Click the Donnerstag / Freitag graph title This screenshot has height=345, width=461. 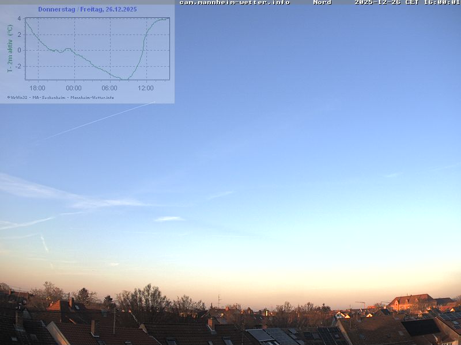click(x=88, y=9)
